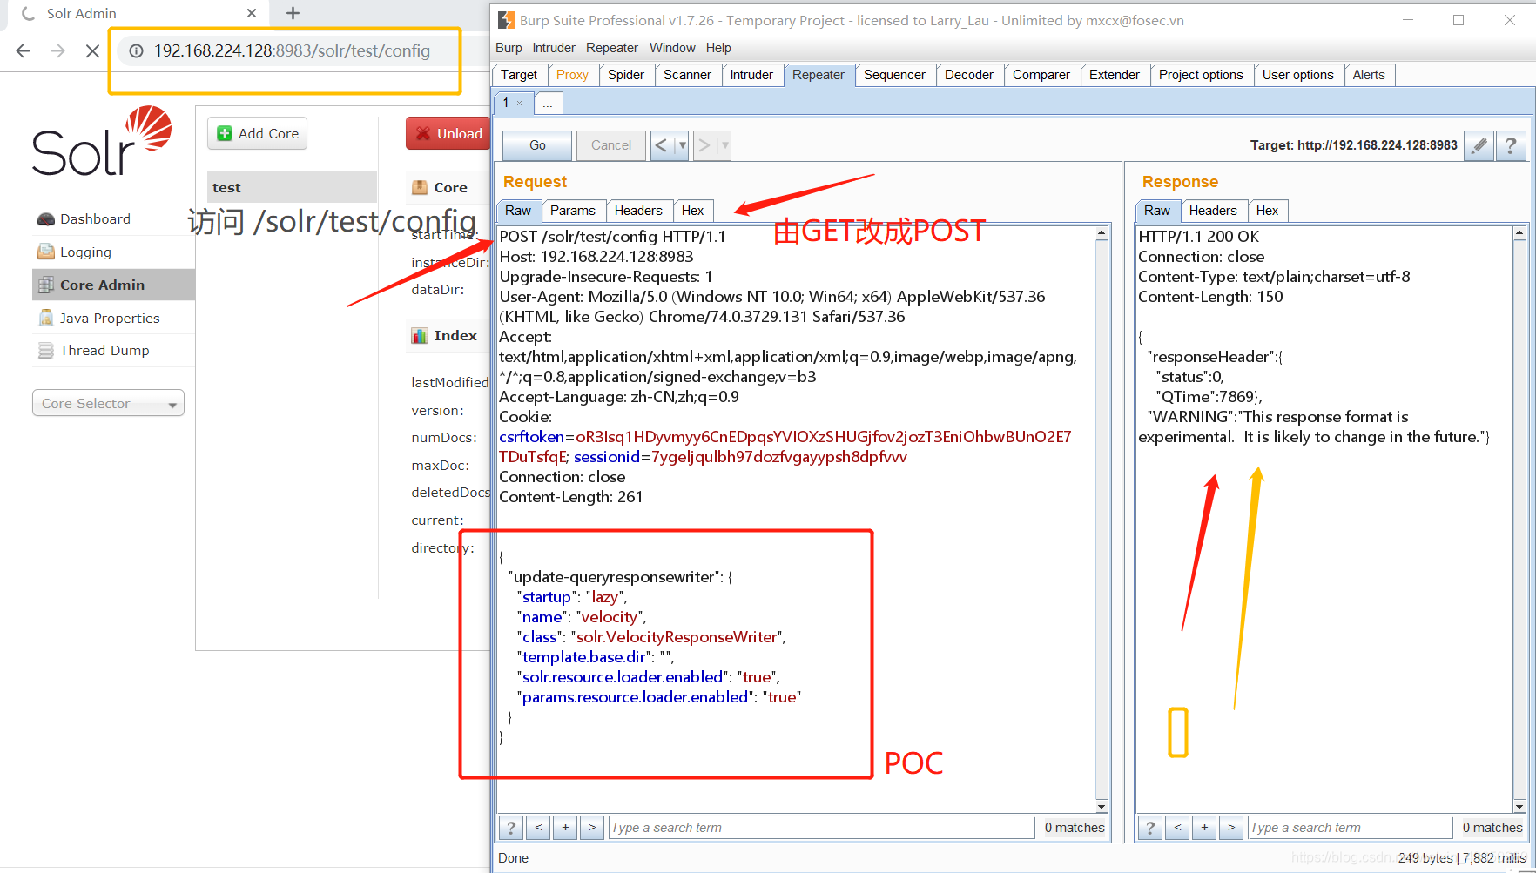Click the site info icon in address bar
The image size is (1536, 873).
136,51
